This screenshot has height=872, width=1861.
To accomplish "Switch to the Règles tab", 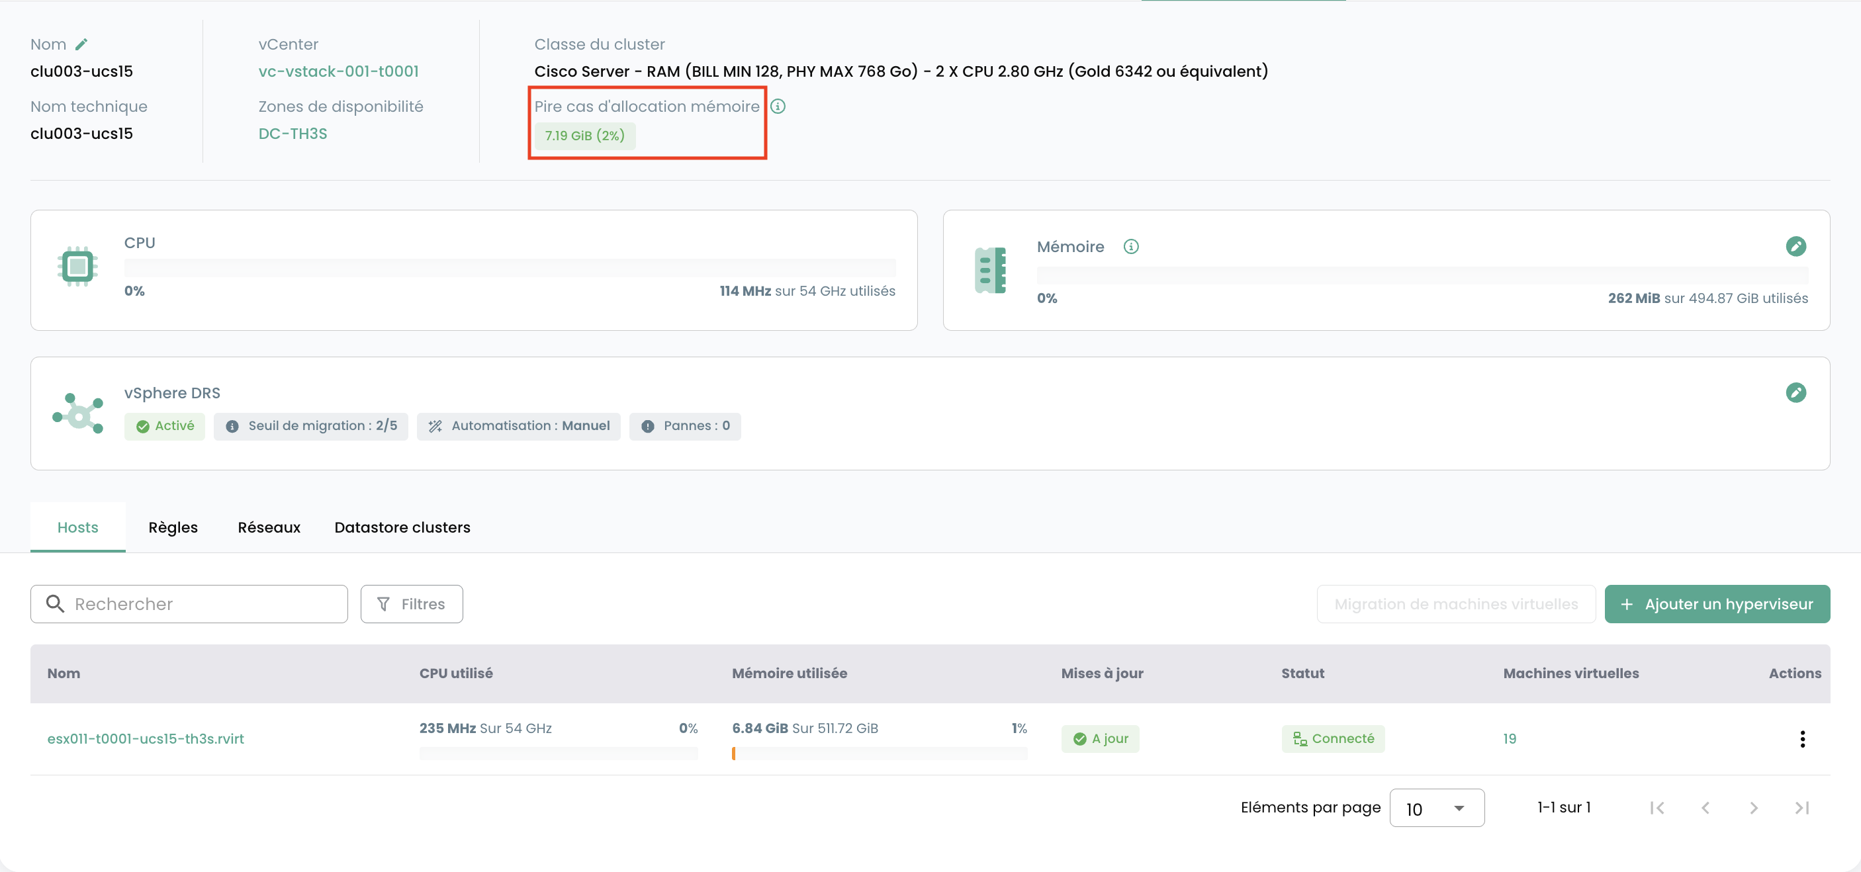I will coord(173,527).
